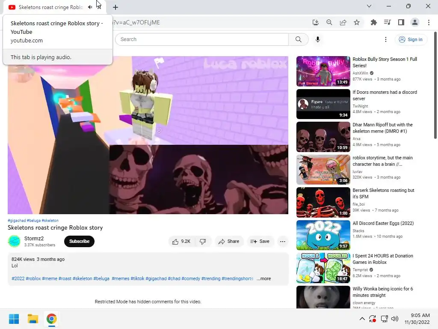Open roblox storytime main character thumbnail
Screen dimensions: 438x329
coord(323,170)
